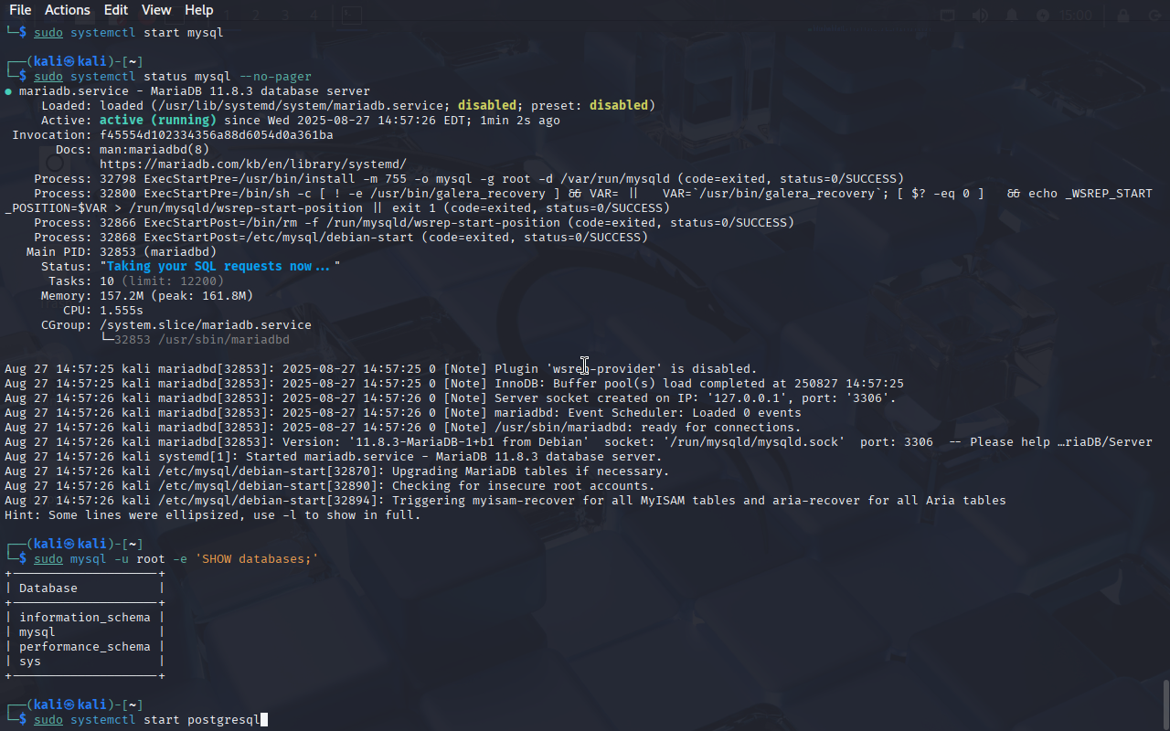Click the '/system.slice/mariadb.service' CGroup path
This screenshot has height=731, width=1170.
coord(206,325)
